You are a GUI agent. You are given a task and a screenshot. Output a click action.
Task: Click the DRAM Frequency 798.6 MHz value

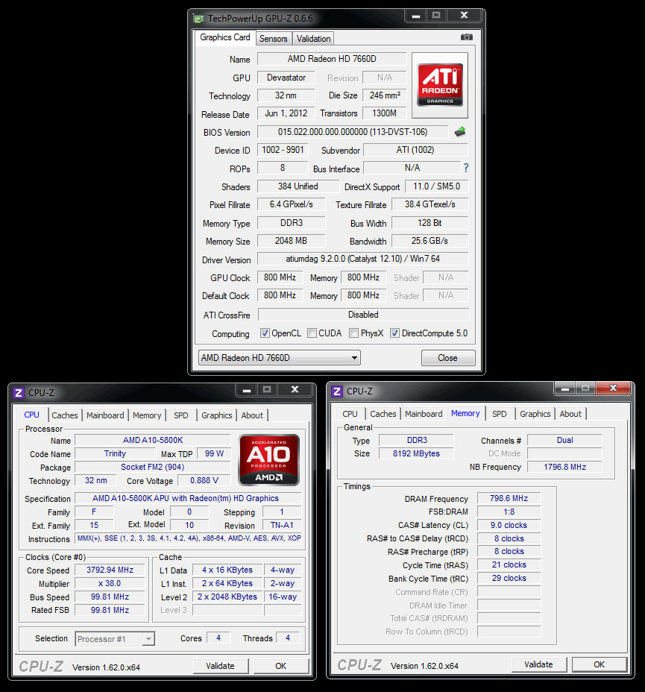pyautogui.click(x=509, y=498)
